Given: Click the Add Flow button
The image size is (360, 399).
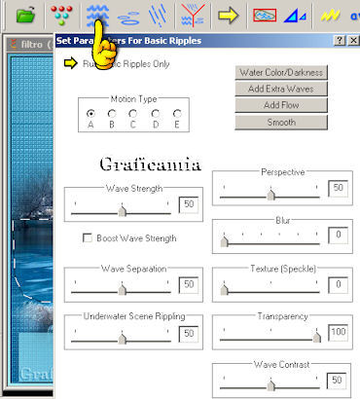Looking at the screenshot, I should pos(281,105).
